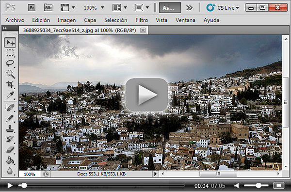291x192 pixels.
Task: Open the Imagen menu
Action: pyautogui.click(x=66, y=20)
